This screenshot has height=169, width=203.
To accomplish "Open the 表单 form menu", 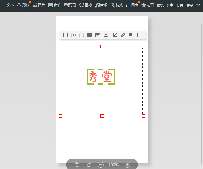I will tap(54, 5).
